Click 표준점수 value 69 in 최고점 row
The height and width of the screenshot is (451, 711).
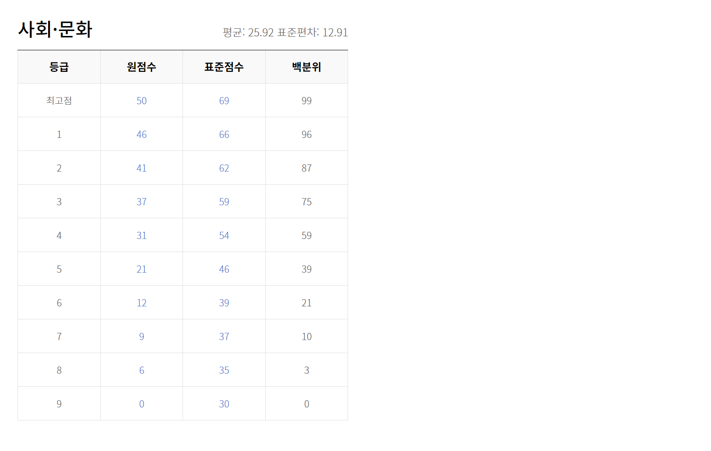pos(224,101)
